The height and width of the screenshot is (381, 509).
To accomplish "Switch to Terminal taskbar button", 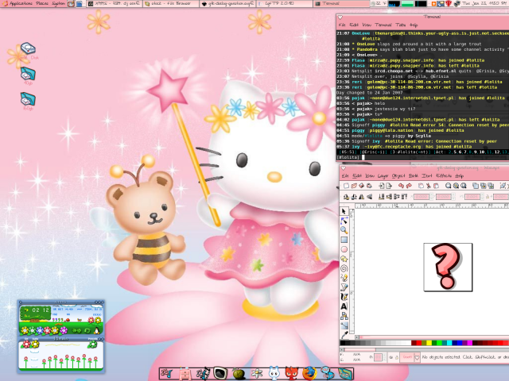I will coord(341,3).
